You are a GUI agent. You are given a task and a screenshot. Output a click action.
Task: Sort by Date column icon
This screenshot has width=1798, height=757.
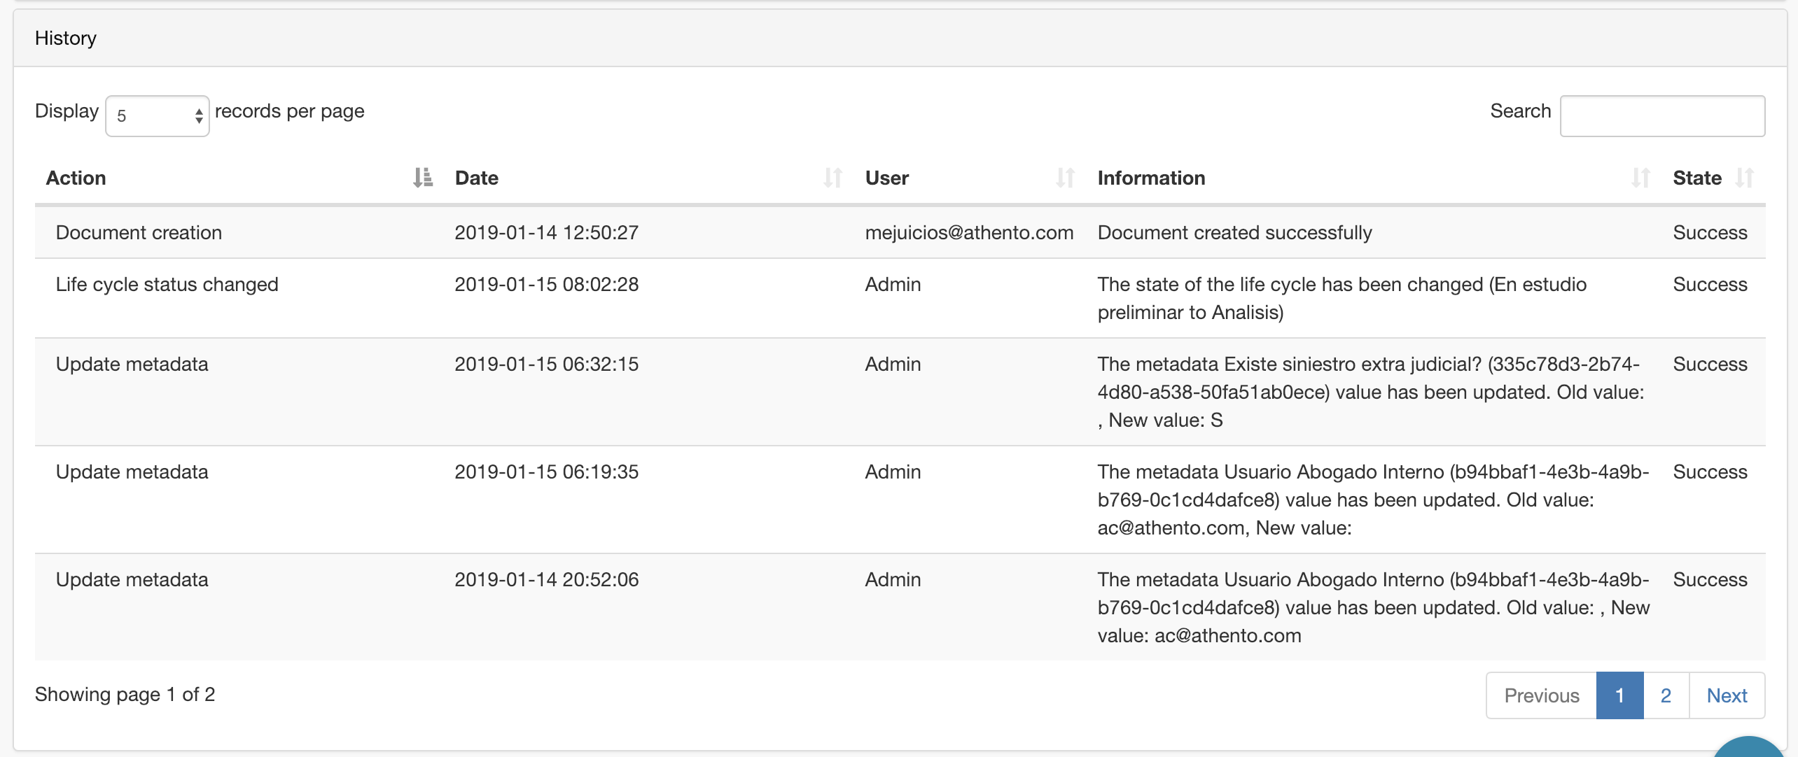(x=832, y=178)
